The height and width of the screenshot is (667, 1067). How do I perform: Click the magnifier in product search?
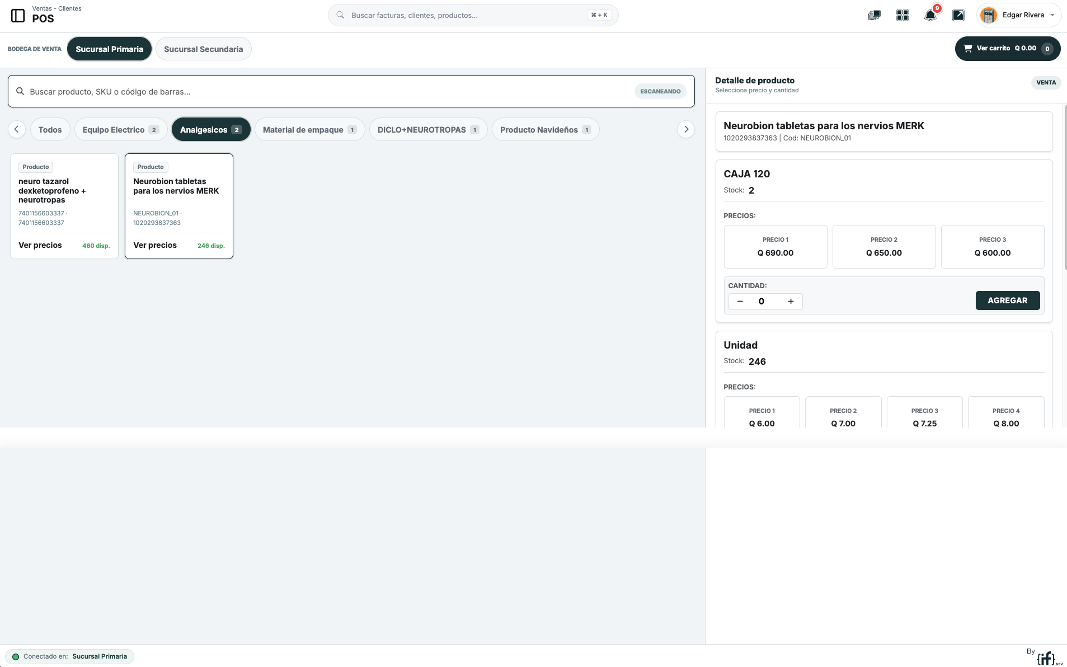20,91
